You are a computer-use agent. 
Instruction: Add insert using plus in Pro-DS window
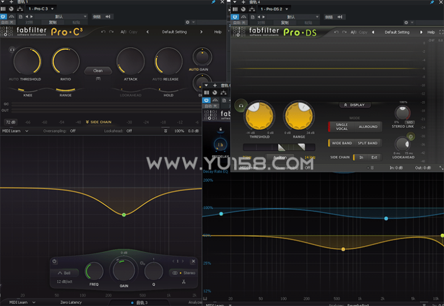(243, 2)
